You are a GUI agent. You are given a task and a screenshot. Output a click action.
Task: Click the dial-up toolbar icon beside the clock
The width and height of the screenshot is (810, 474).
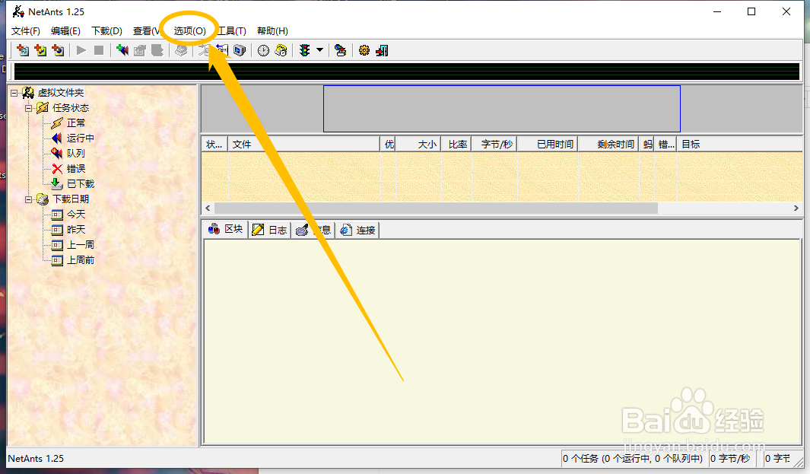[x=281, y=50]
